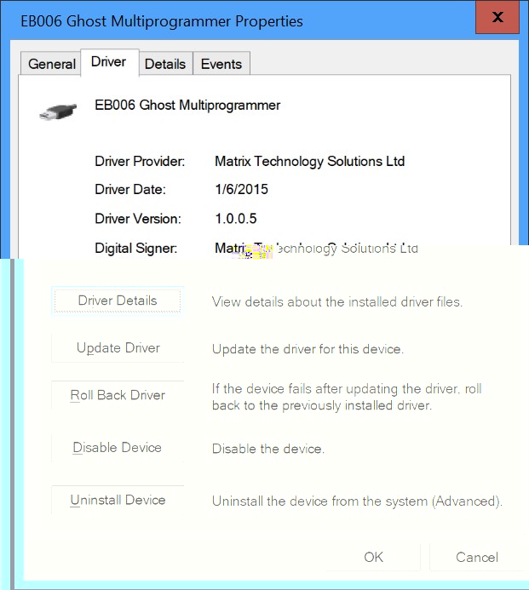Dismiss the dialog with Cancel

(477, 557)
